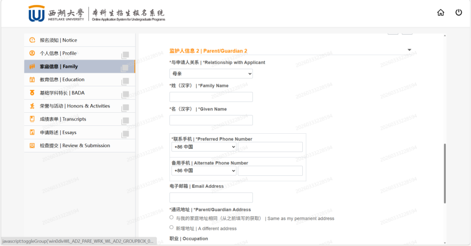471x246 pixels.
Task: Collapse the Parent/Guardian 2 section arrow
Action: tap(409, 50)
